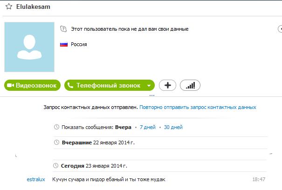Click the sender name estralux
The width and height of the screenshot is (282, 190).
coord(36,179)
